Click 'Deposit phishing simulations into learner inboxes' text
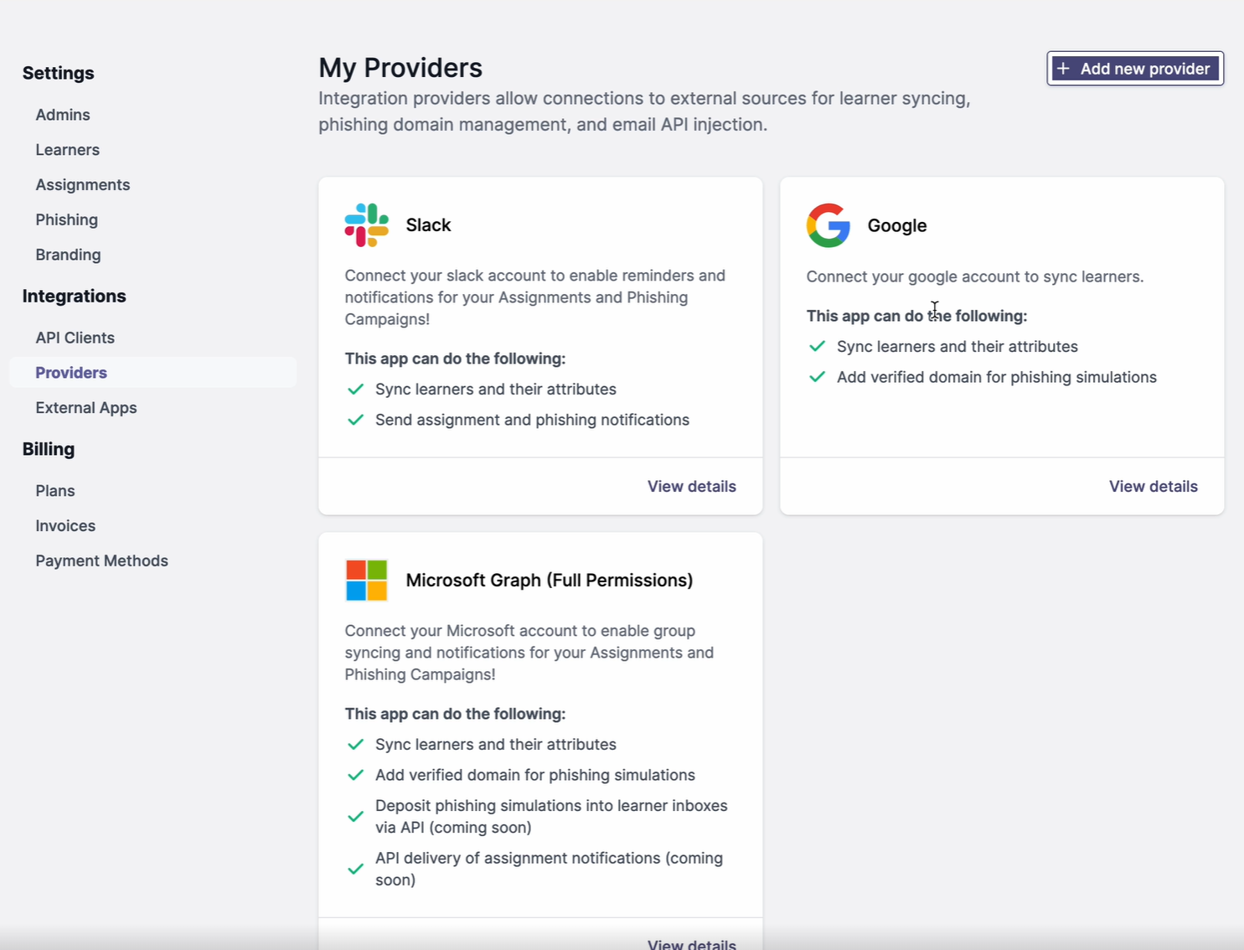1244x950 pixels. click(551, 817)
